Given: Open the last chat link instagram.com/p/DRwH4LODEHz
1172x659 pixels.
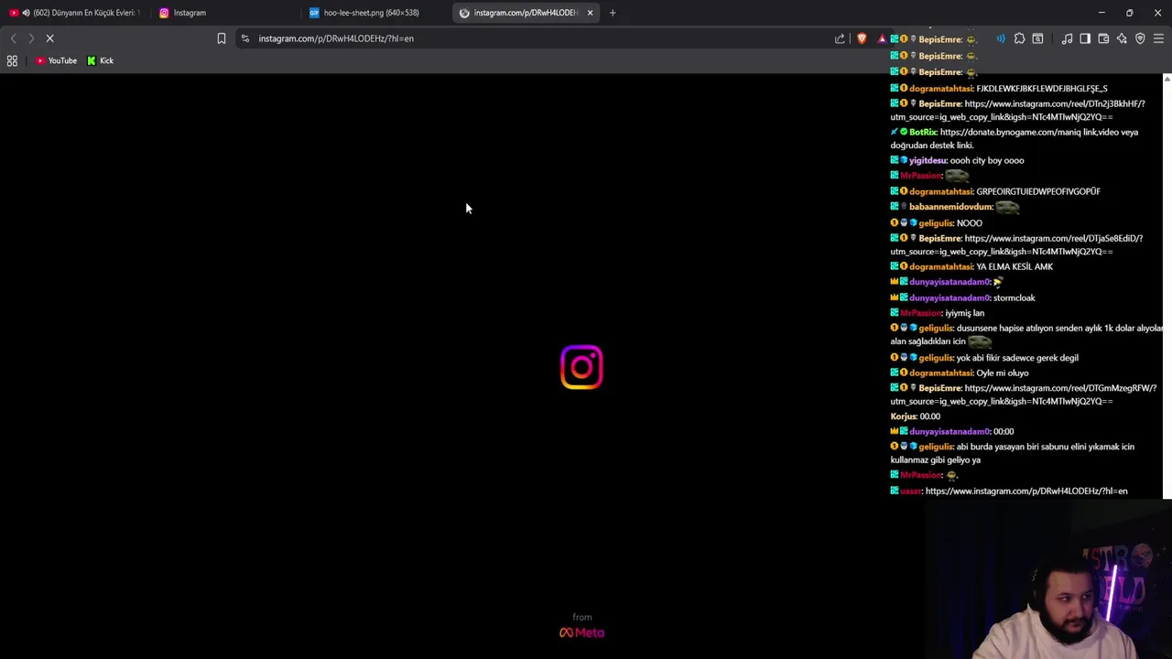Looking at the screenshot, I should 1026,491.
